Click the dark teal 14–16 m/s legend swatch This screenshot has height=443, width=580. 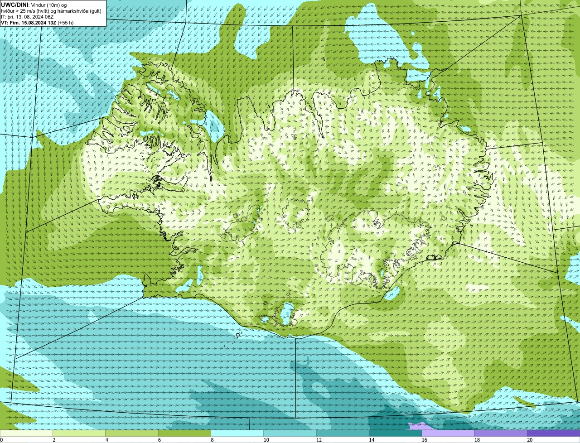395,433
